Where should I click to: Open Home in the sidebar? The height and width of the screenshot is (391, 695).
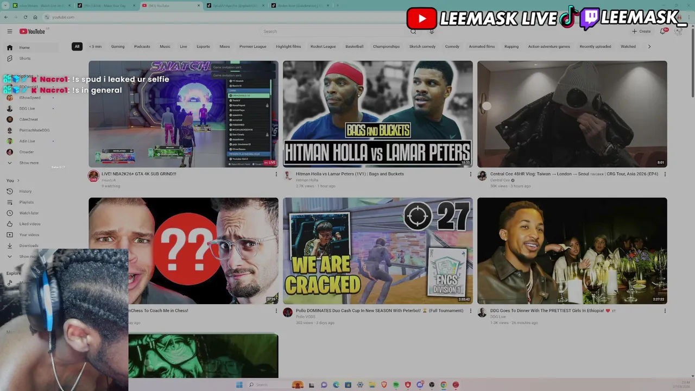tap(31, 48)
